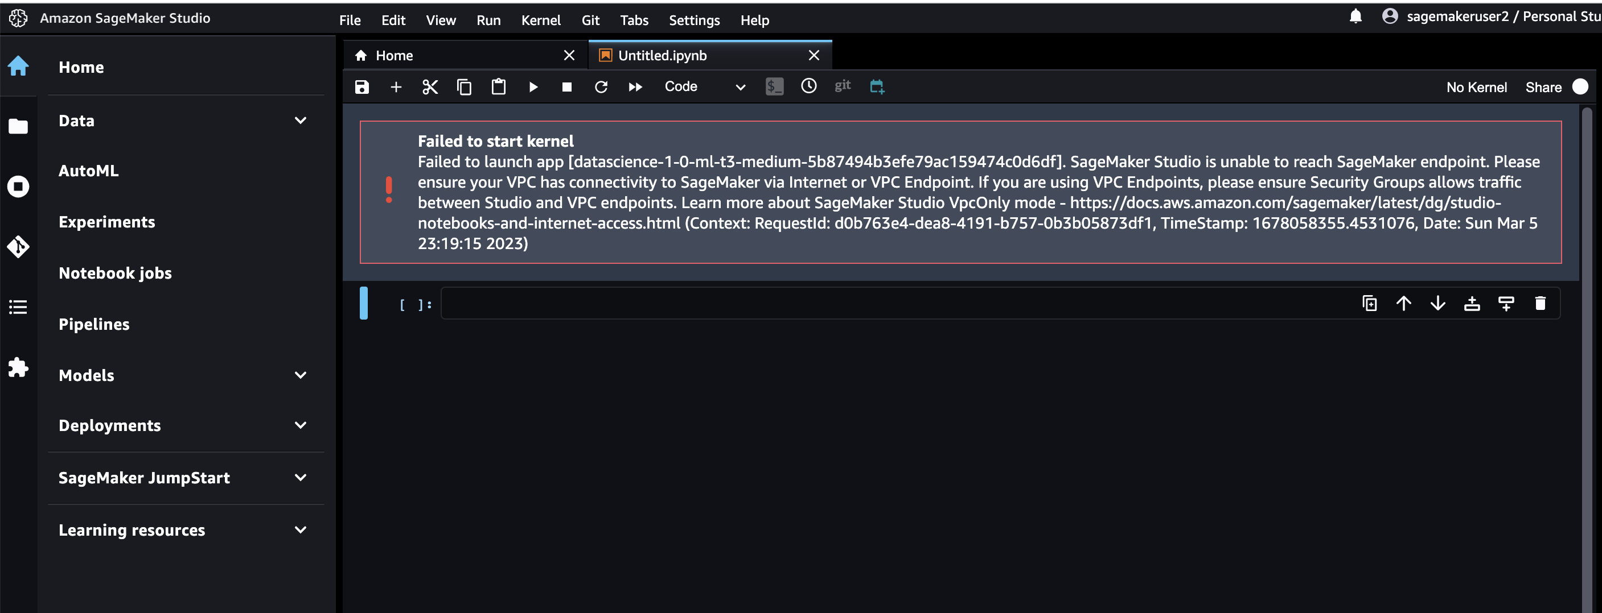Restart the kernel with refresh icon
Screen dimensions: 1602x613
601,87
